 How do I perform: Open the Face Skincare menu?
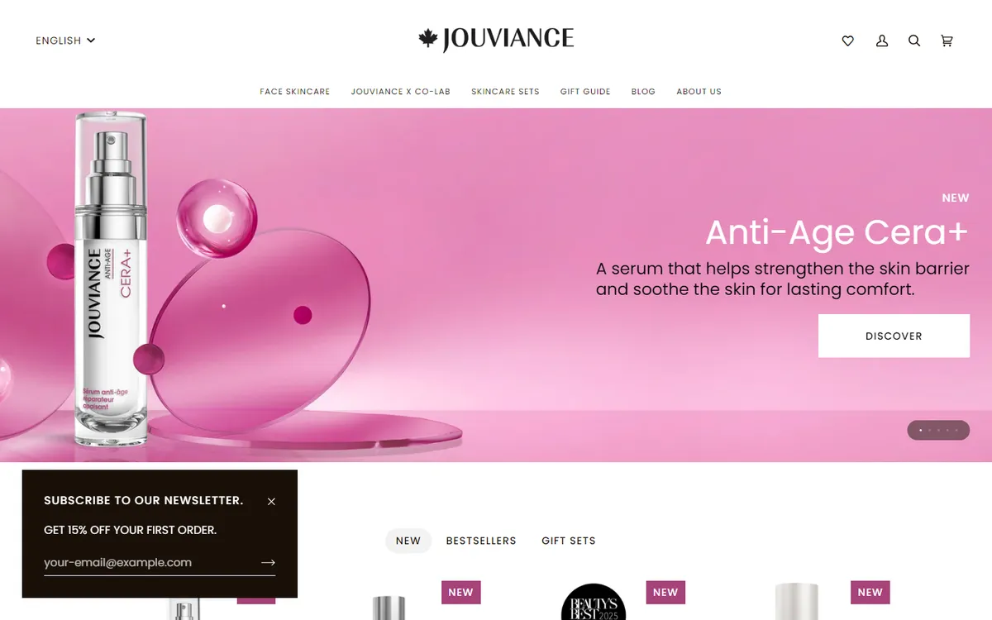[x=295, y=92]
